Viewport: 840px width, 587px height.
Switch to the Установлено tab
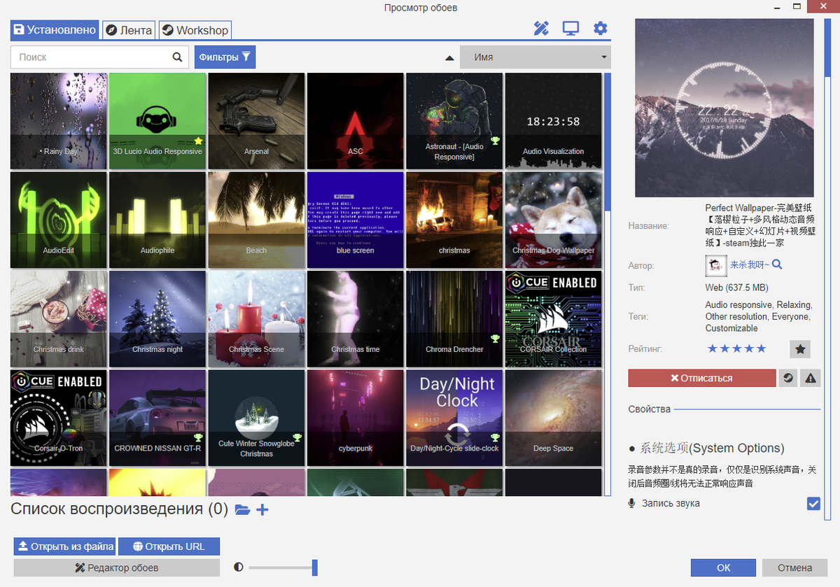pyautogui.click(x=55, y=30)
